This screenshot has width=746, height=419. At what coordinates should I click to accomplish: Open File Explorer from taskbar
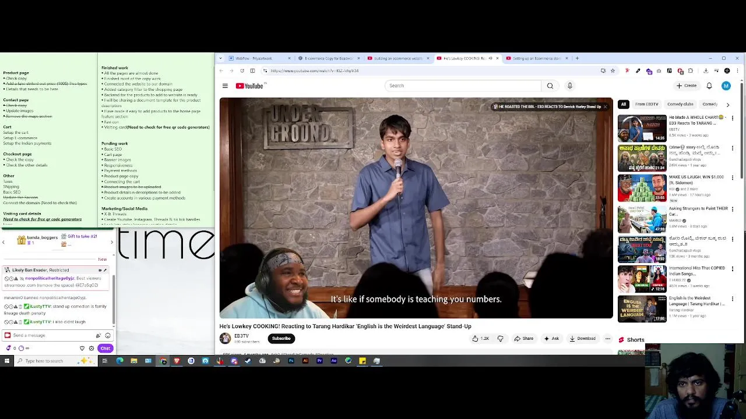[x=134, y=361]
